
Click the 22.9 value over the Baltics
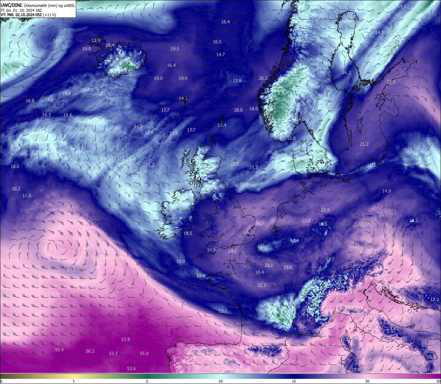coord(391,82)
